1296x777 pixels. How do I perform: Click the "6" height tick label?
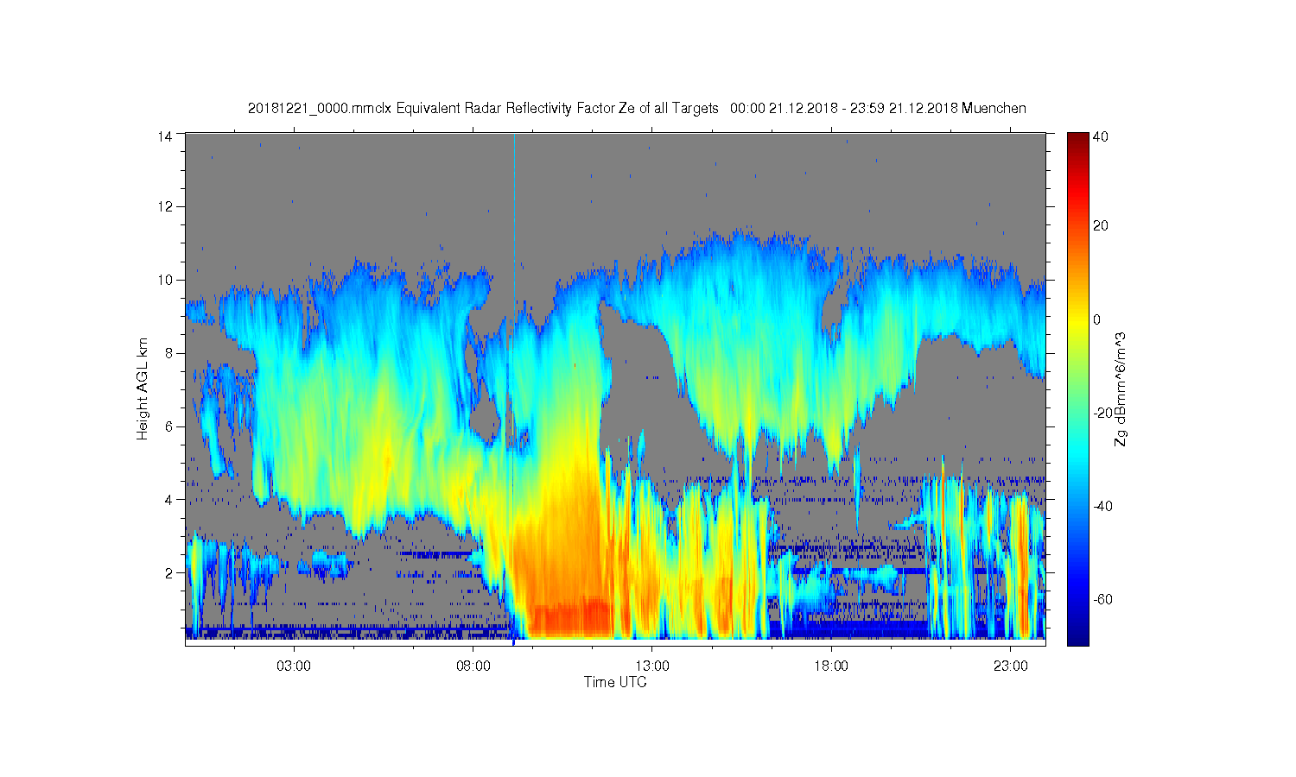point(169,426)
